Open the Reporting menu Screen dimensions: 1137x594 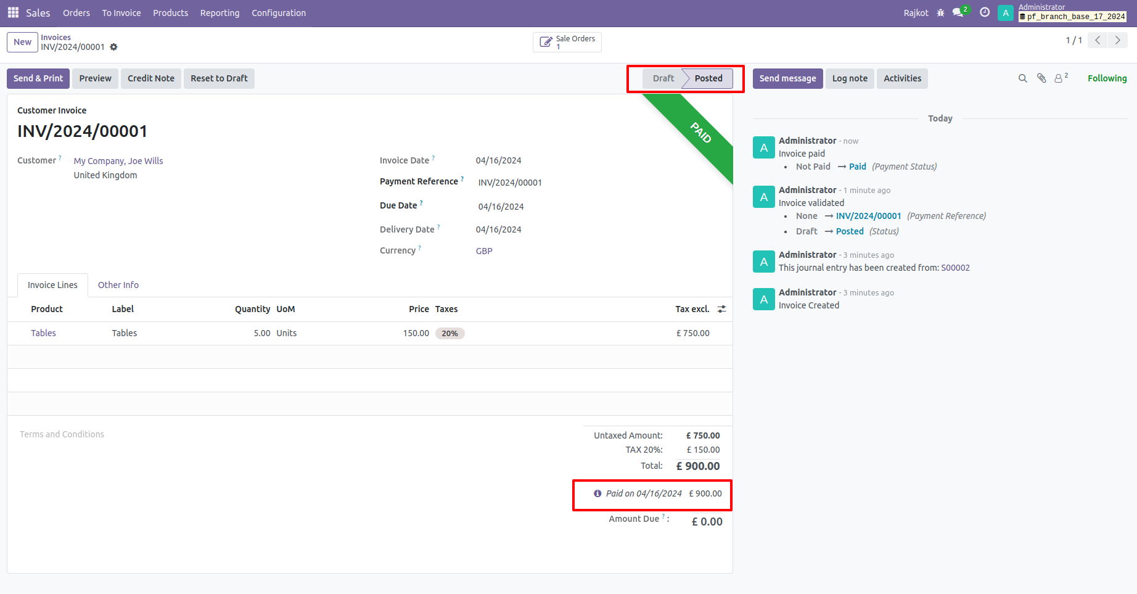point(220,13)
